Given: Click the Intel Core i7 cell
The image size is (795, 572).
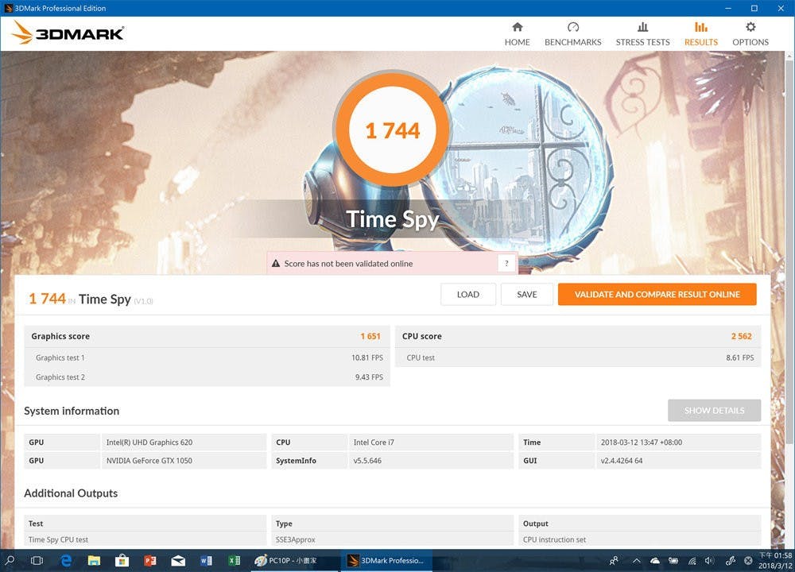Looking at the screenshot, I should pyautogui.click(x=431, y=443).
